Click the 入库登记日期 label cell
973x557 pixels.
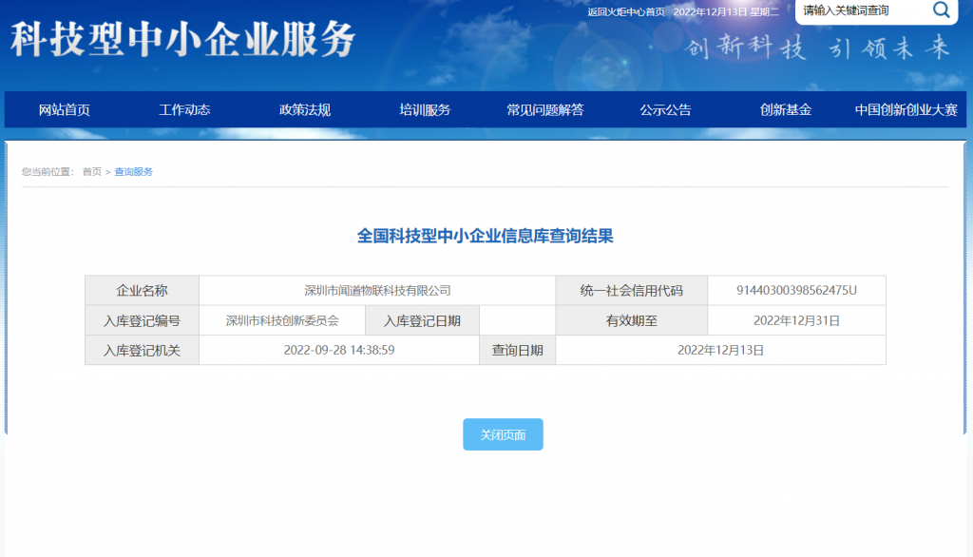422,320
